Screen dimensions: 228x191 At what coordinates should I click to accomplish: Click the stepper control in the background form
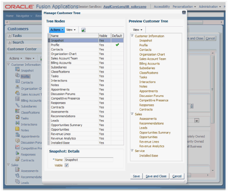point(192,106)
